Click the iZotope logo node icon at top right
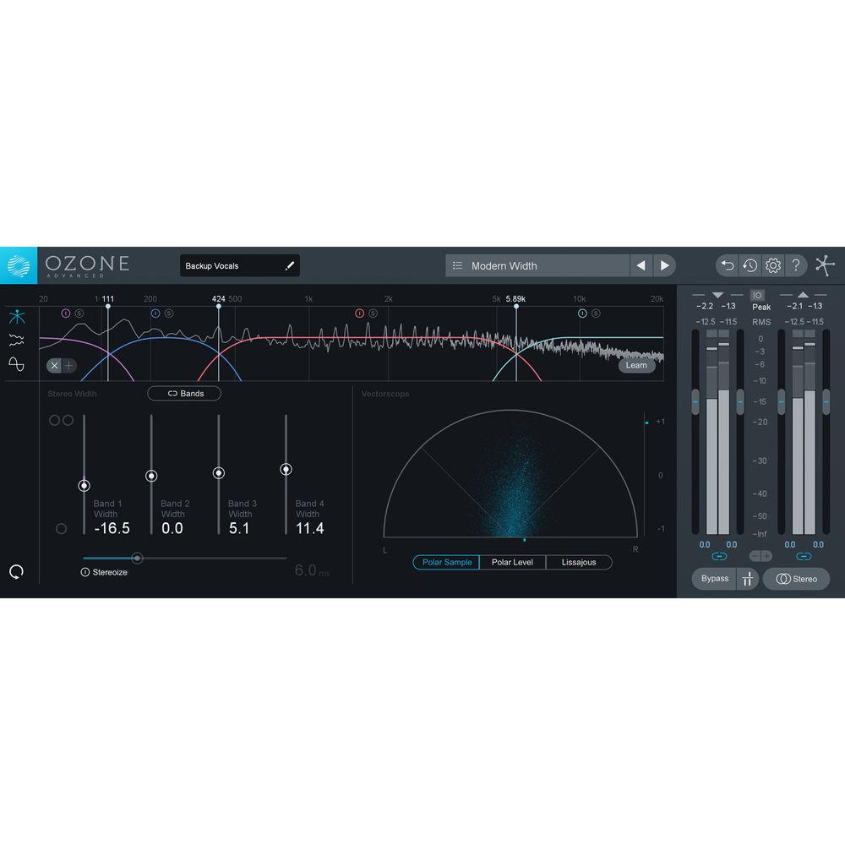The image size is (845, 845). (x=826, y=264)
